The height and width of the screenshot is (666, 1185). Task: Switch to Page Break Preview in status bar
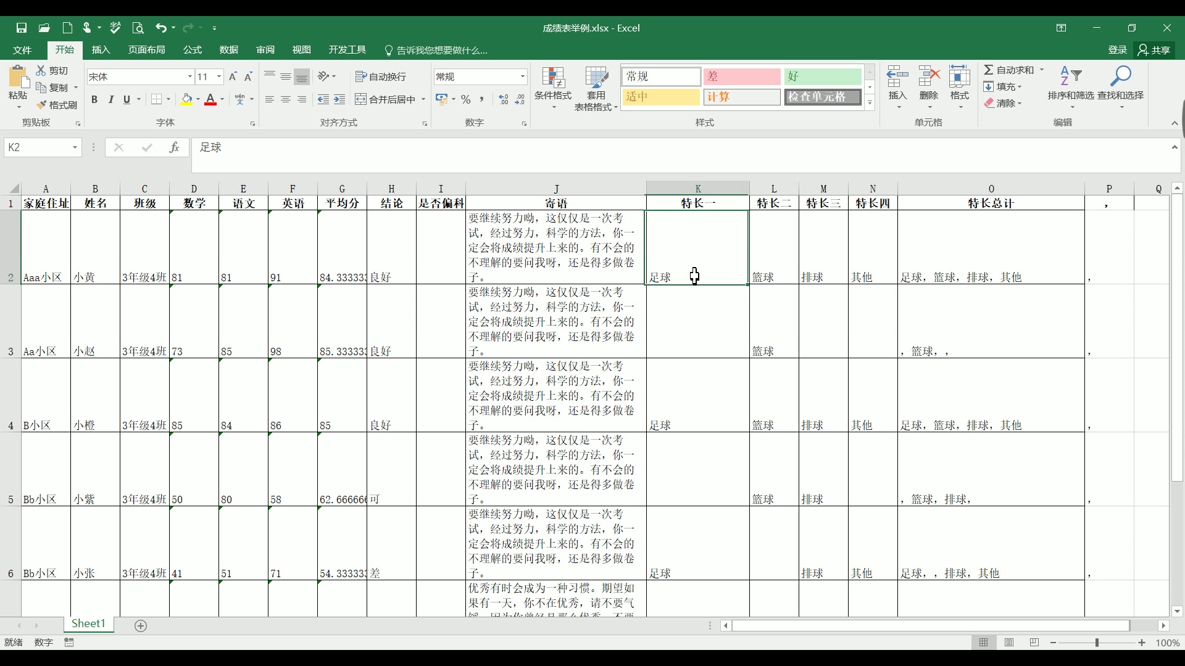[x=1034, y=643]
